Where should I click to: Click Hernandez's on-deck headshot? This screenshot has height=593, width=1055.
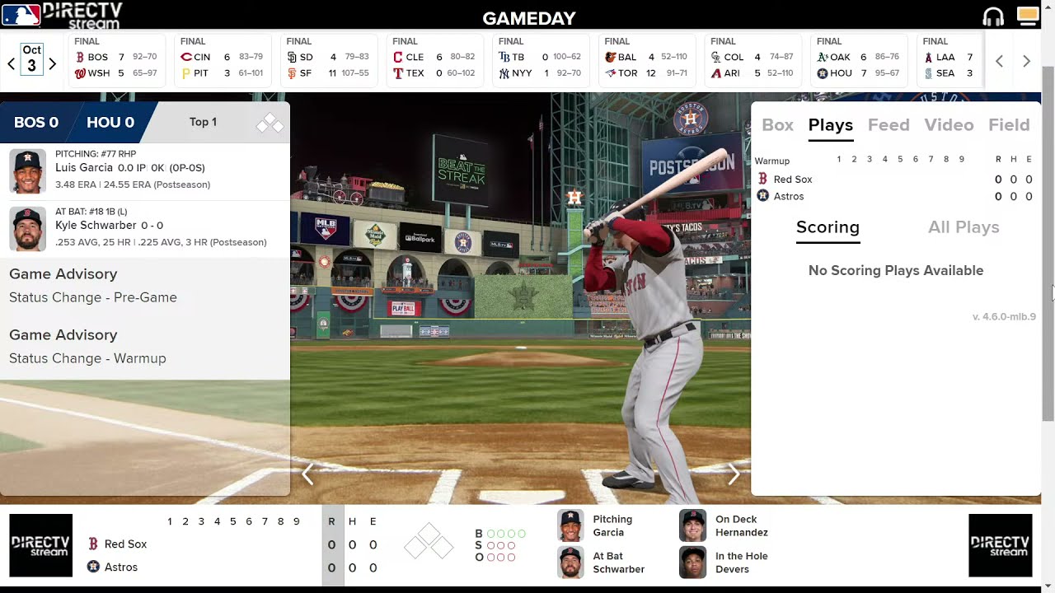coord(693,525)
